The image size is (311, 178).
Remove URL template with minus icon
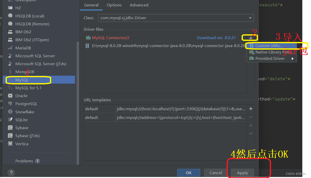pyautogui.click(x=251, y=117)
